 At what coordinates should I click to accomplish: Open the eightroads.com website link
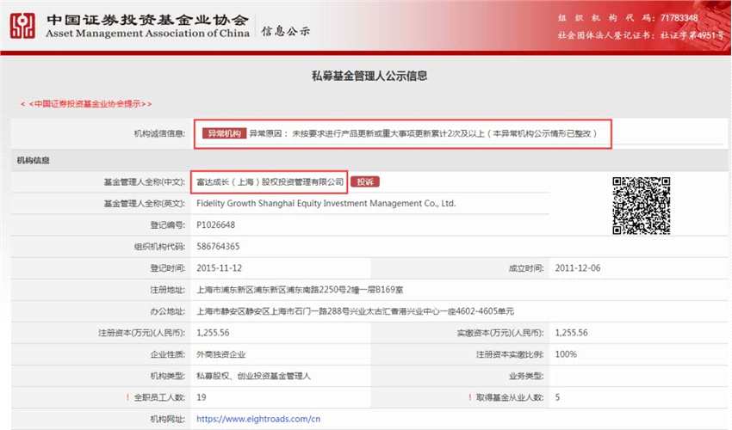[258, 419]
